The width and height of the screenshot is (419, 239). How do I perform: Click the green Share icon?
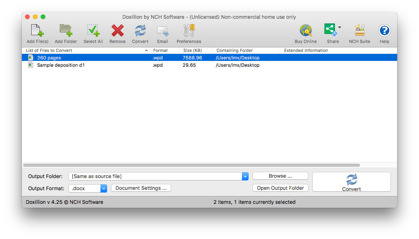coord(331,29)
